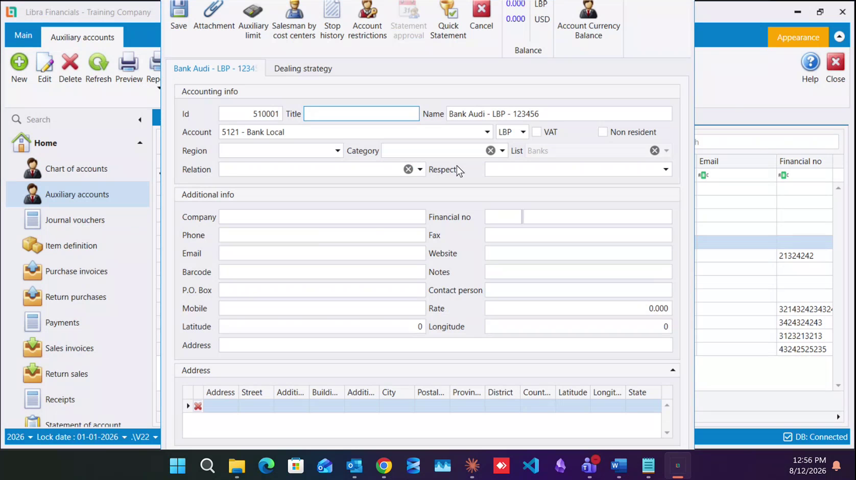Click the Cancel icon in toolbar

click(481, 15)
